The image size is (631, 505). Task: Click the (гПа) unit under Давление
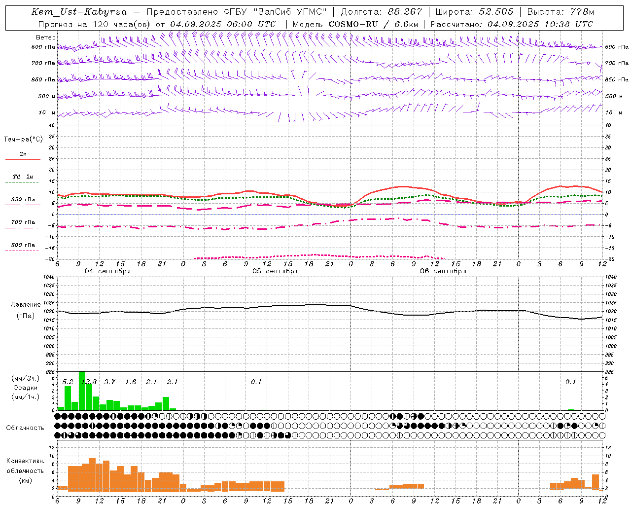pyautogui.click(x=26, y=316)
